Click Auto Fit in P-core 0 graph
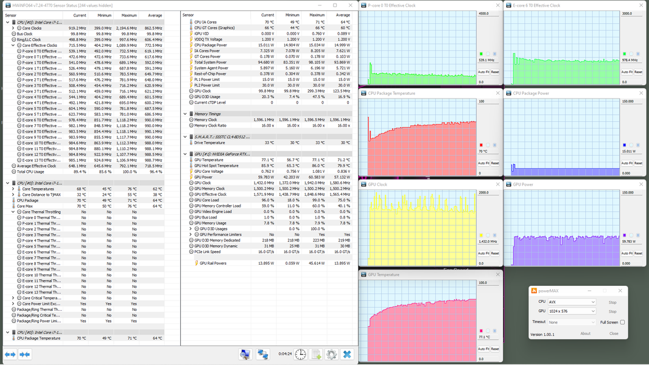Viewport: 649px width, 365px height. coord(483,72)
